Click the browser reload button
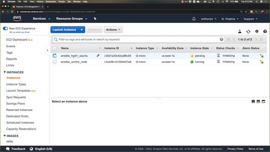Screen dimensions: 270x152 point(12,12)
